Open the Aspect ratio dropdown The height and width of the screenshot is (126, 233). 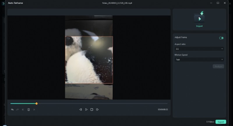coord(199,49)
